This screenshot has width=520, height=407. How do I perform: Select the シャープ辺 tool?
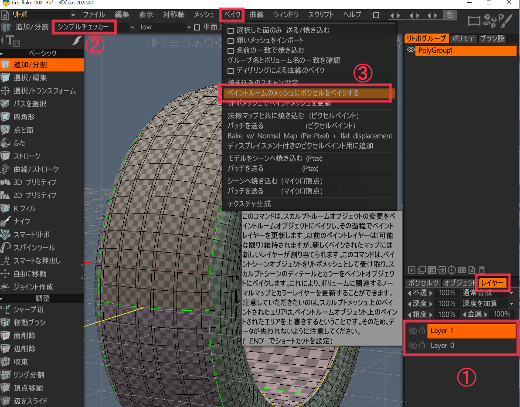[41, 309]
